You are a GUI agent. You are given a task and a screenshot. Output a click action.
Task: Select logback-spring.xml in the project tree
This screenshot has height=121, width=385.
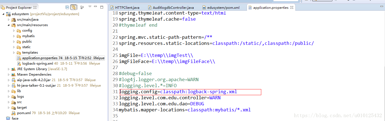point(37,64)
